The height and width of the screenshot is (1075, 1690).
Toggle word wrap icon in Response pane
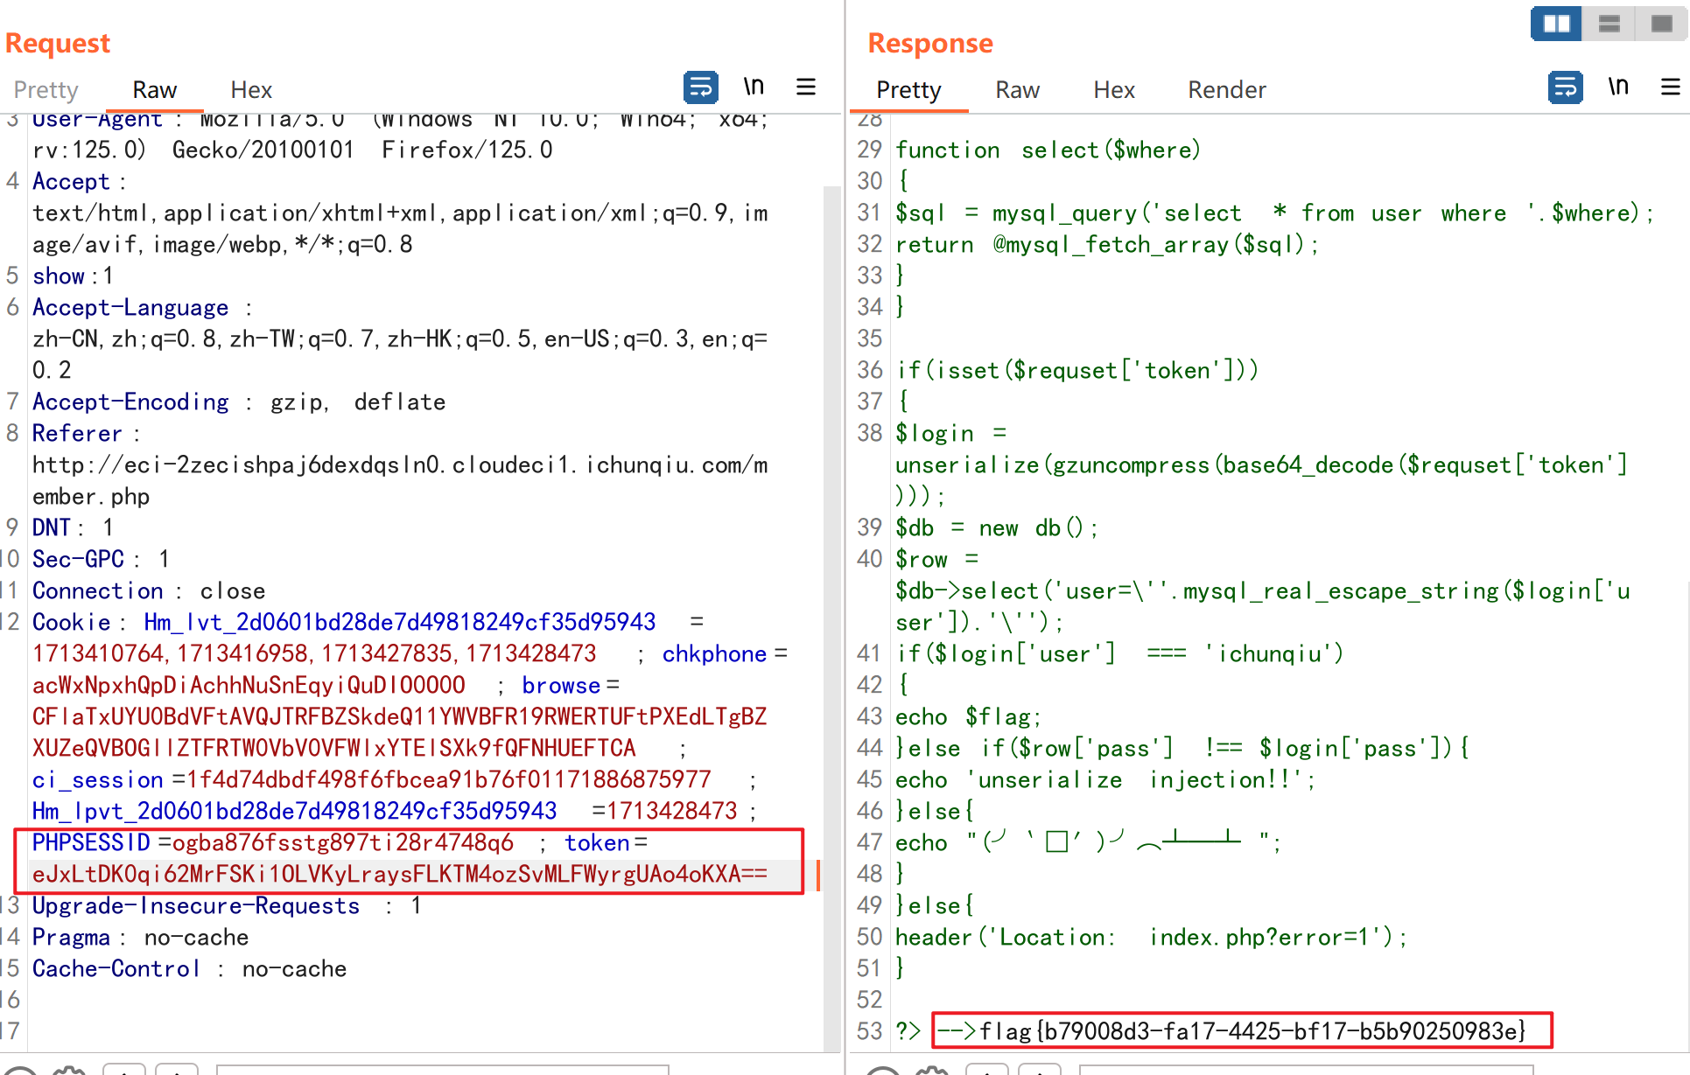coord(1565,87)
